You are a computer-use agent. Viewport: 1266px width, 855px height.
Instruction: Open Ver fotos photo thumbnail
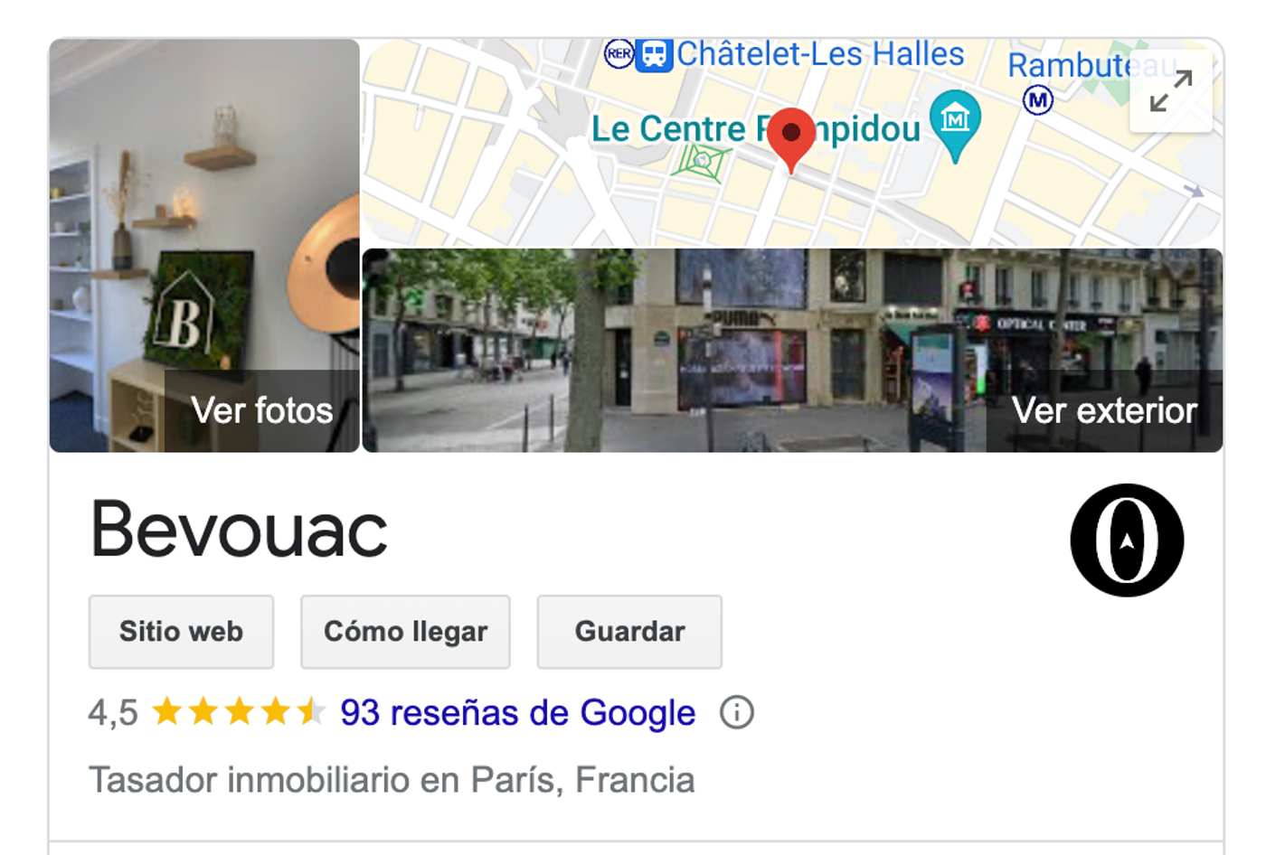204,245
